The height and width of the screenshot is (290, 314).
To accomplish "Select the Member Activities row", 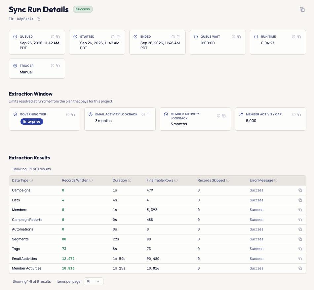I will tap(157, 269).
